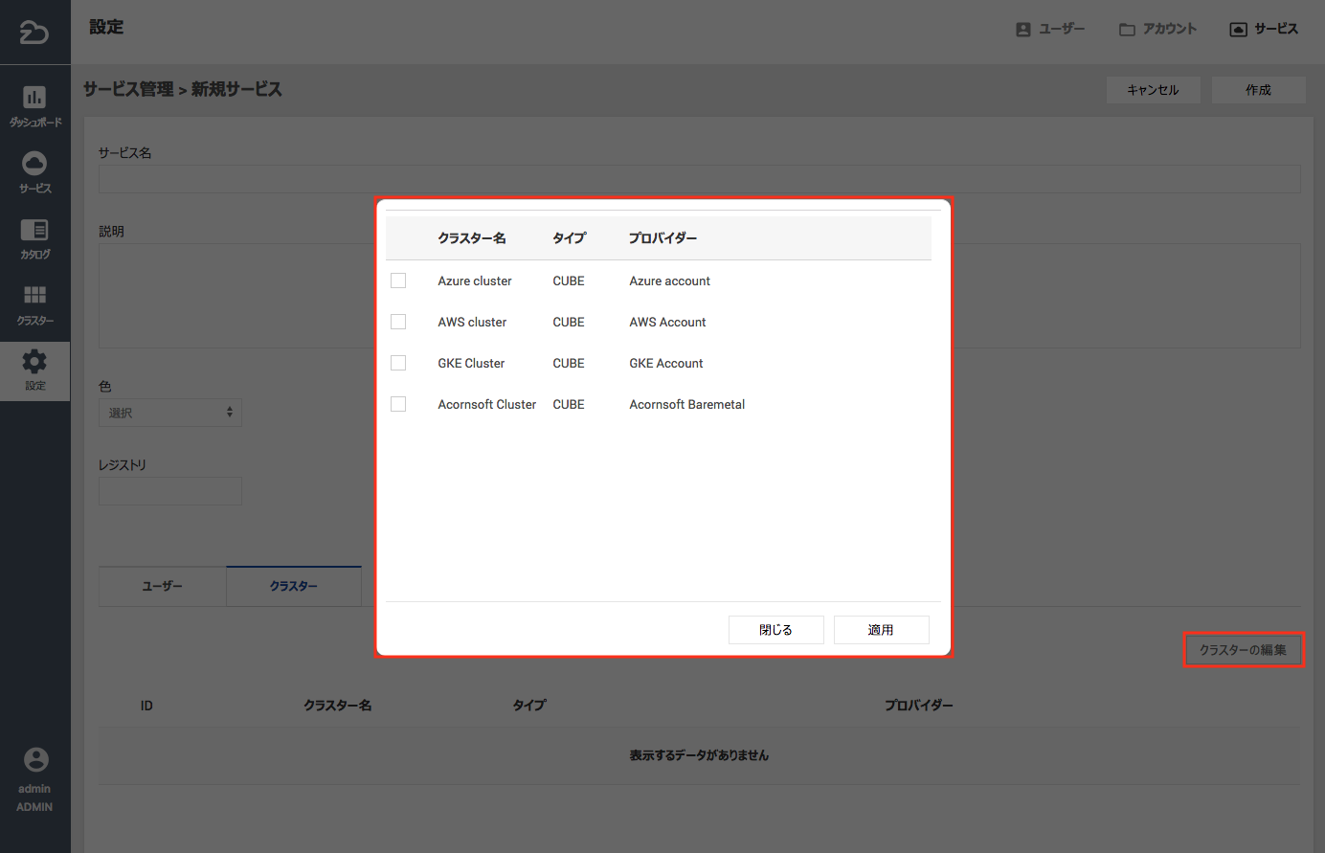Open the アカウント menu in header
Image resolution: width=1325 pixels, height=853 pixels.
pyautogui.click(x=1158, y=29)
